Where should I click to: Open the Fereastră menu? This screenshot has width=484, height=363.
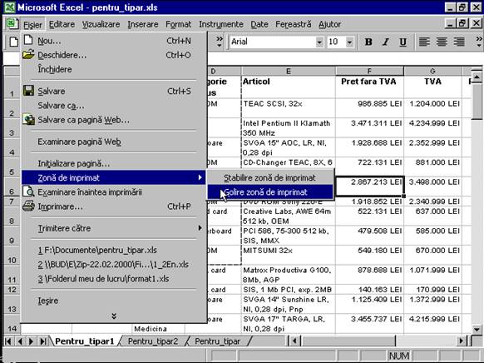(294, 24)
